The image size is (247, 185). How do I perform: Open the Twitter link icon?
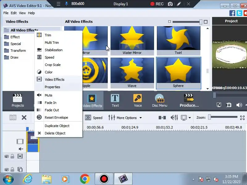click(x=239, y=13)
